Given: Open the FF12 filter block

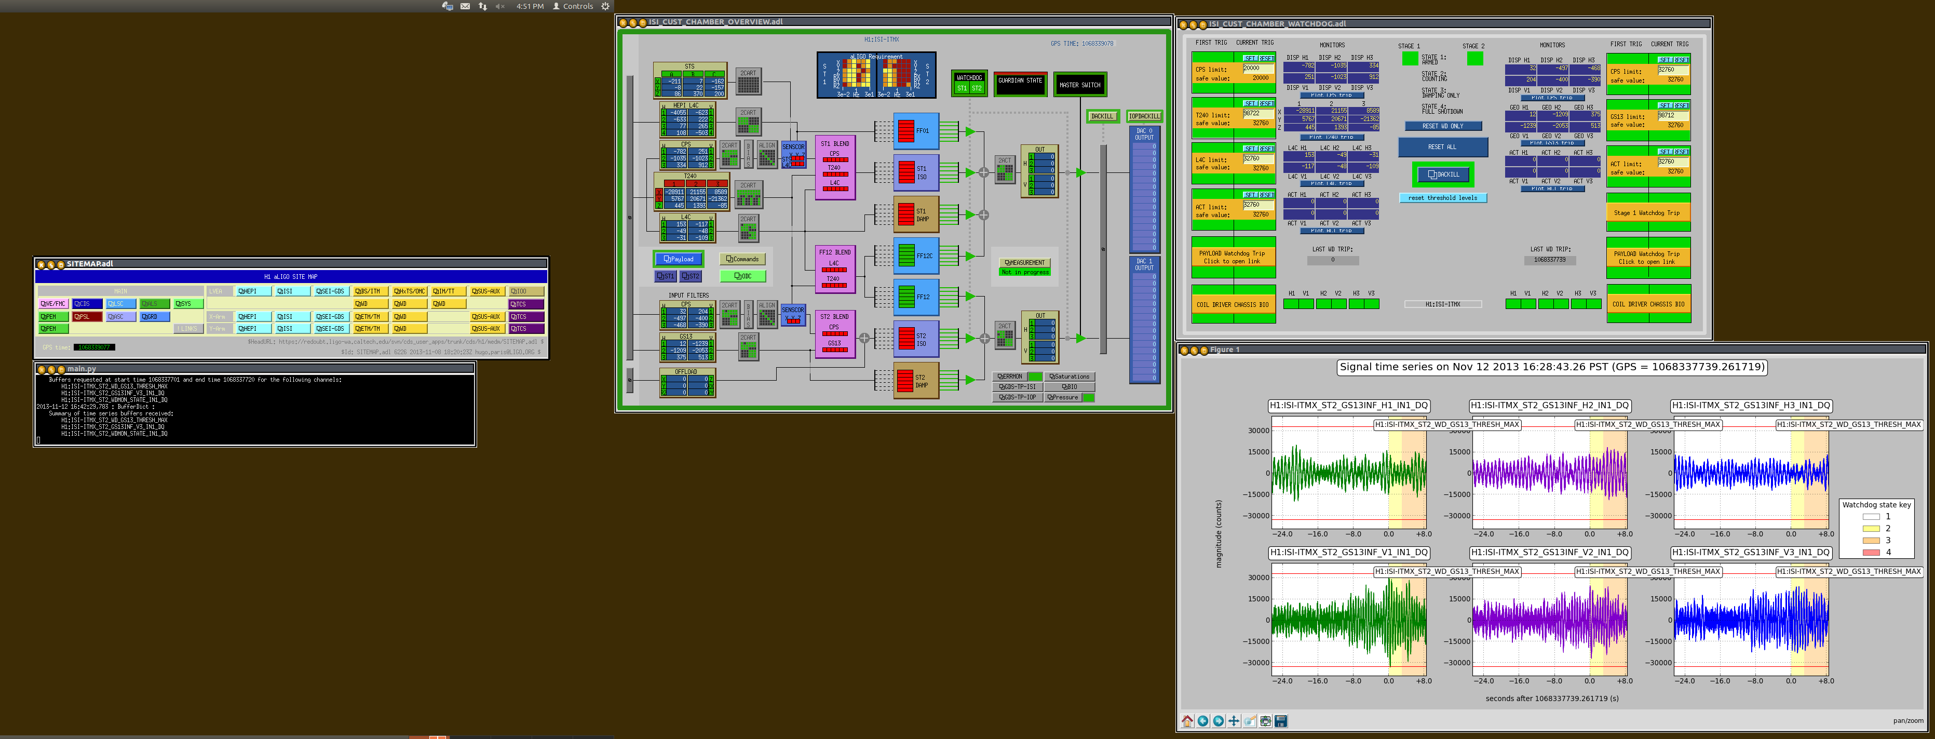Looking at the screenshot, I should click(x=916, y=298).
